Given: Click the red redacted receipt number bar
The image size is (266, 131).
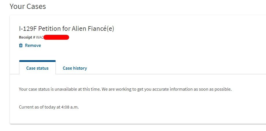Looking at the screenshot, I should point(56,37).
